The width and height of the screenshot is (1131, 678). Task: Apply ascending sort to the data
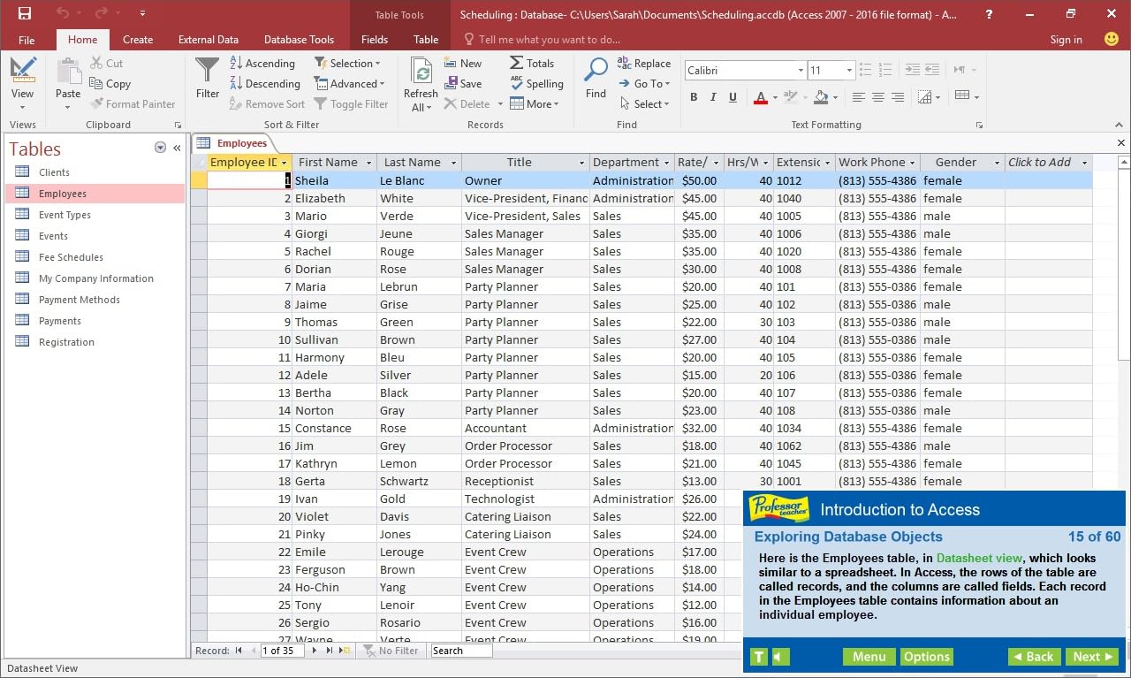[x=262, y=63]
